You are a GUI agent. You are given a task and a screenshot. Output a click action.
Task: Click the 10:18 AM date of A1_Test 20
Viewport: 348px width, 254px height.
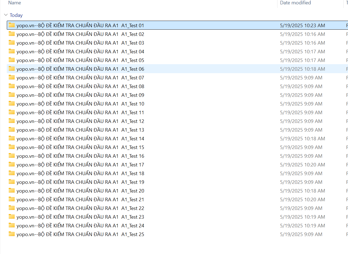click(x=302, y=191)
